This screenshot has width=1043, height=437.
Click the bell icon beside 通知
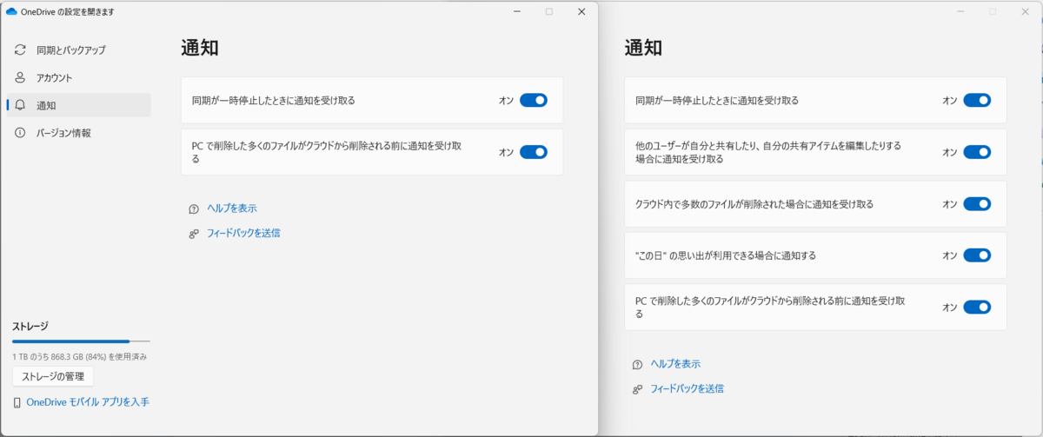[20, 105]
